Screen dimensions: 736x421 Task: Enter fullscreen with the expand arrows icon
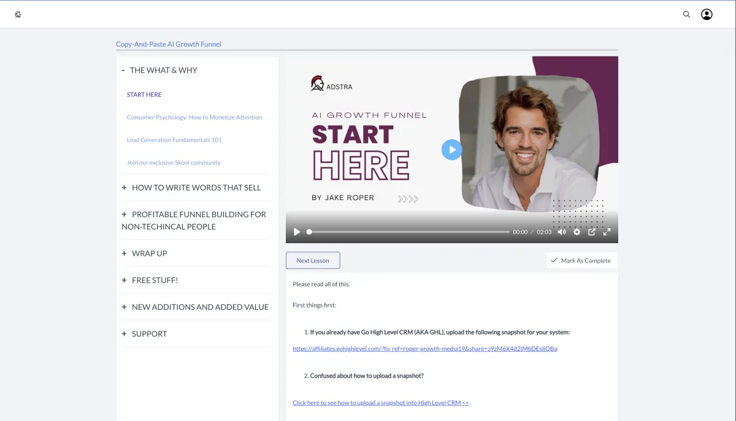[x=607, y=232]
